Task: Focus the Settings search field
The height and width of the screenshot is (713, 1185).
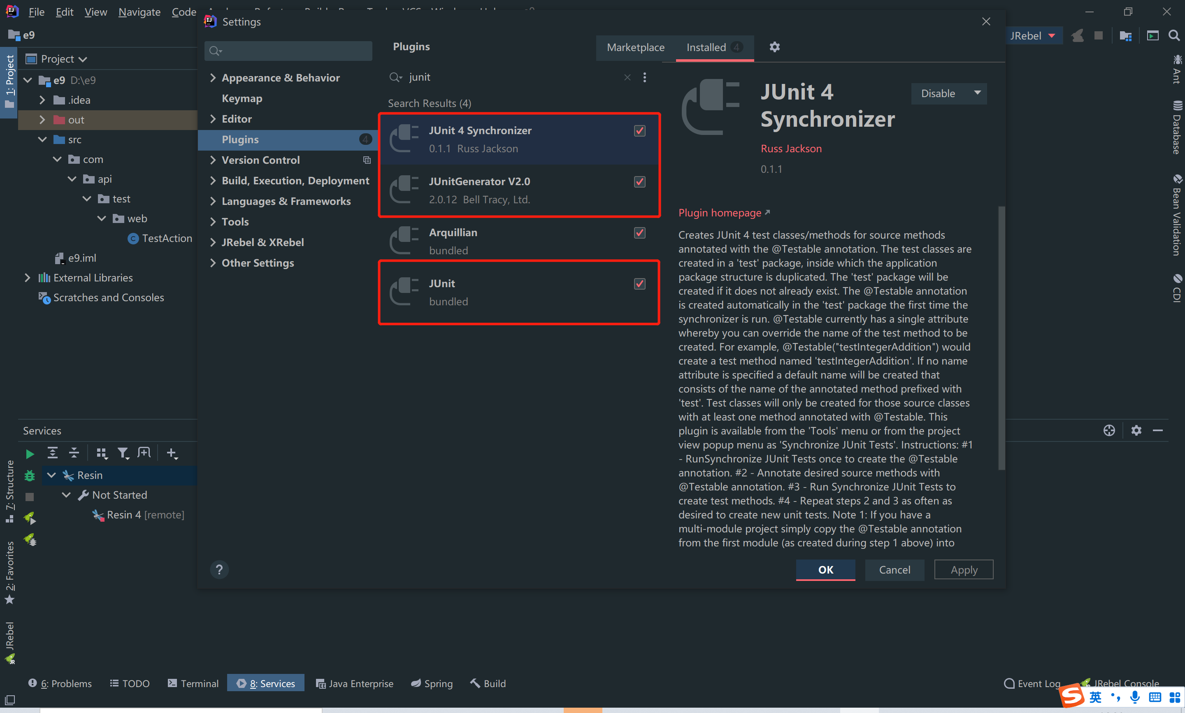Action: pos(288,51)
